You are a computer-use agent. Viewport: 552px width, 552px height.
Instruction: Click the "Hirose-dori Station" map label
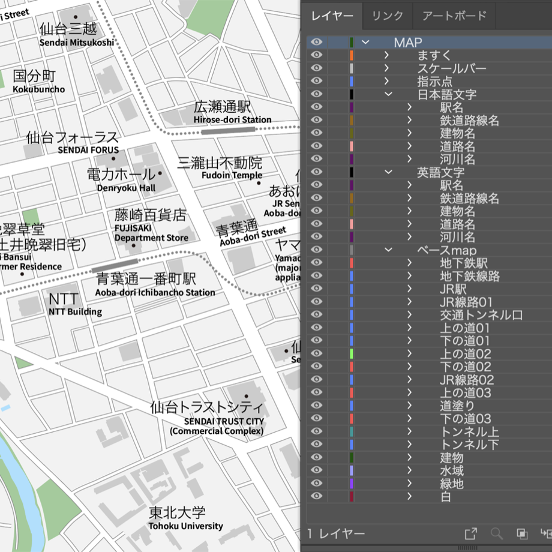click(232, 119)
